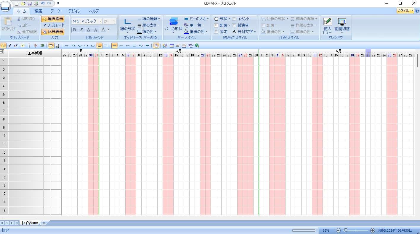This screenshot has width=420, height=234.
Task: Select the upward arc line shape tool
Action: [73, 45]
